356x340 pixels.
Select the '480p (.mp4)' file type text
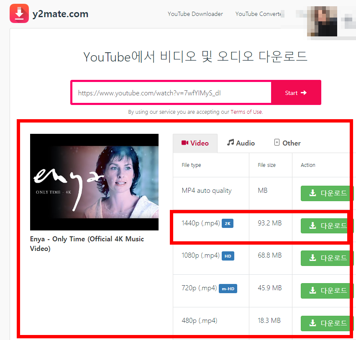point(200,321)
